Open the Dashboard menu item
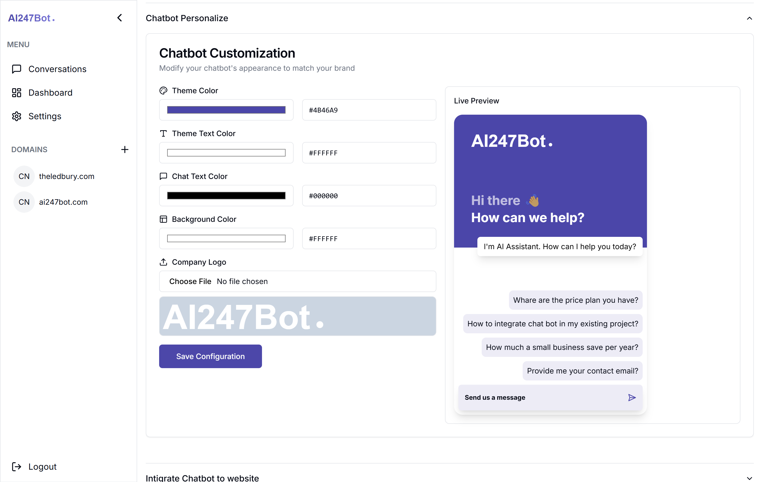The image size is (760, 482). [51, 93]
